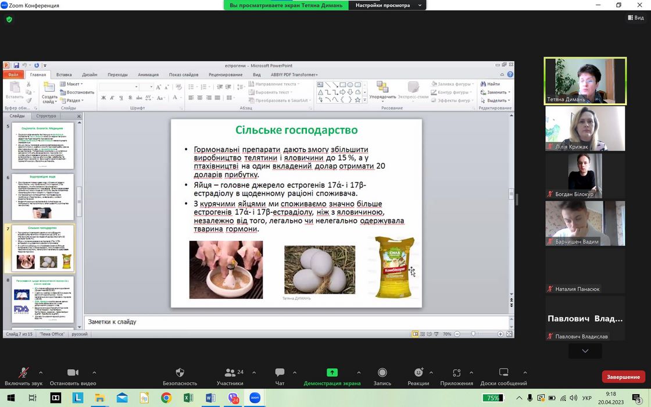Screen dimensions: 651x407
Task: Open the Participants list icon
Action: click(x=230, y=373)
